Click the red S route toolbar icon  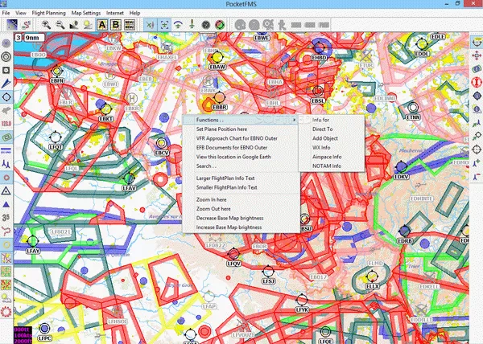(27, 25)
